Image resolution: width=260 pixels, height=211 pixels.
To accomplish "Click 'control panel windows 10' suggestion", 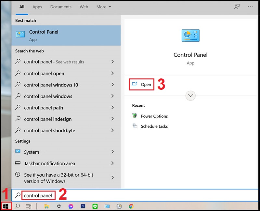I will [x=51, y=85].
